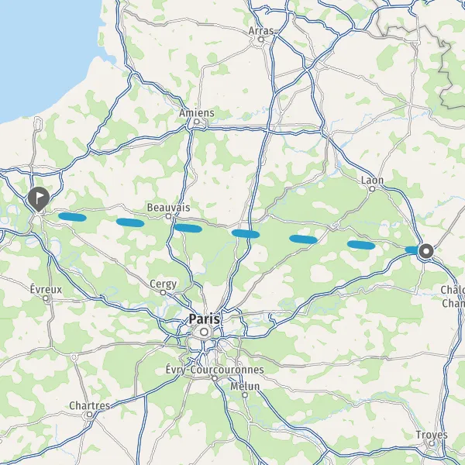Image resolution: width=465 pixels, height=465 pixels.
Task: Click the circular route origin marker
Action: (x=426, y=251)
